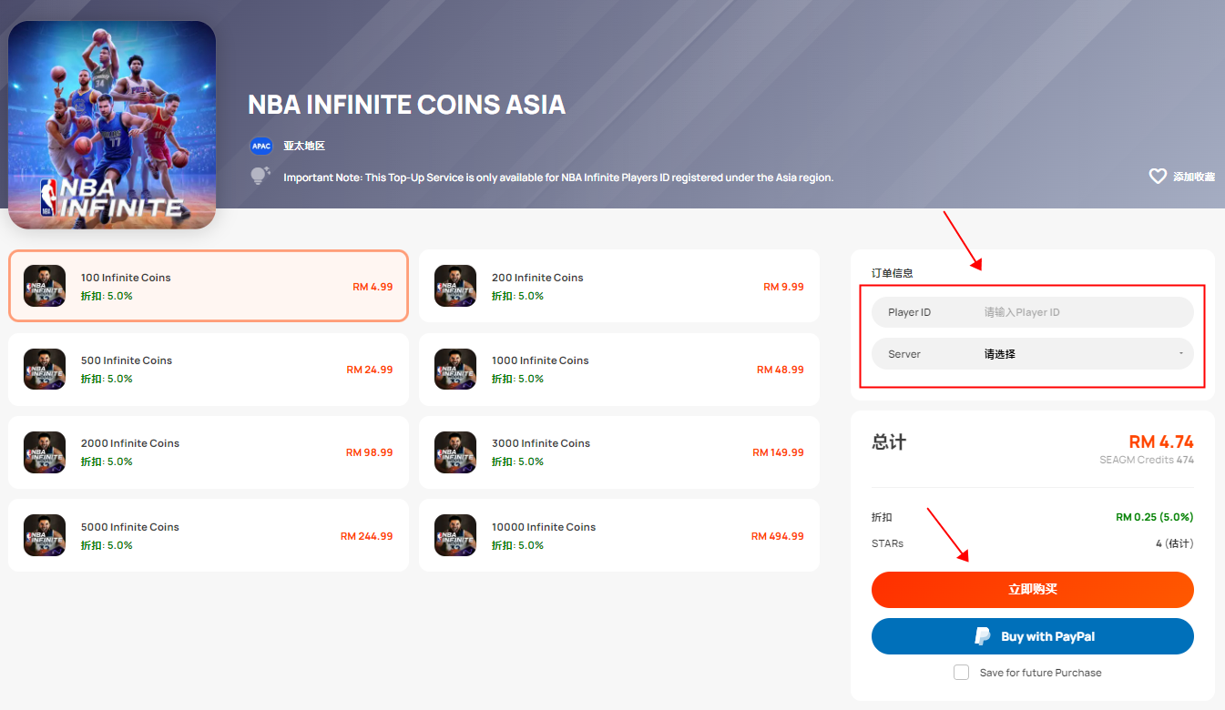Click the lightbulb tip icon
The image size is (1225, 710).
click(x=260, y=177)
